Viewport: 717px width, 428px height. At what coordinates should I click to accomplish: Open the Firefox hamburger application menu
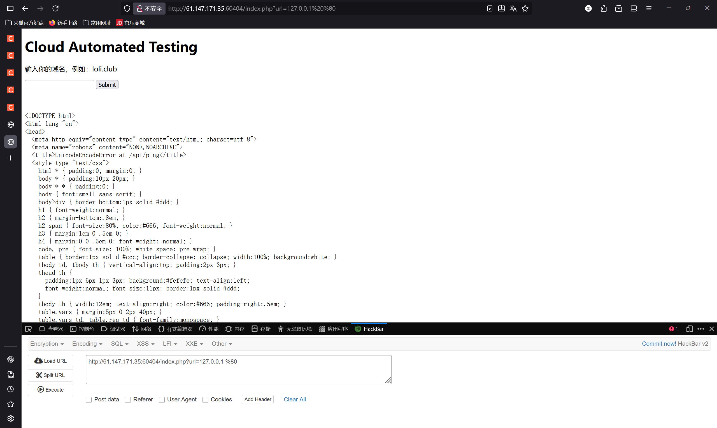pos(649,8)
